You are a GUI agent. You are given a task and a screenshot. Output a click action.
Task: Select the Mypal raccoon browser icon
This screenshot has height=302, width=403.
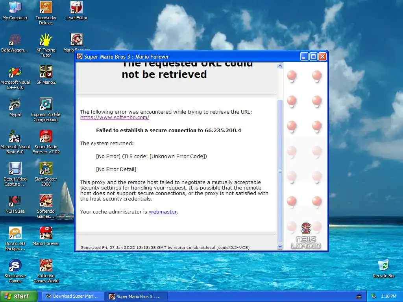coord(15,104)
